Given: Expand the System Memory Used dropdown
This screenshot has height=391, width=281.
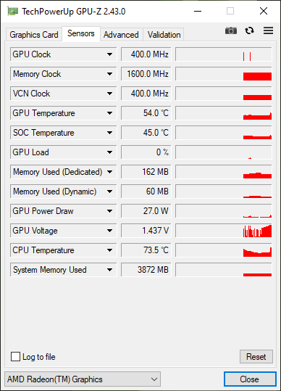Looking at the screenshot, I should [109, 270].
